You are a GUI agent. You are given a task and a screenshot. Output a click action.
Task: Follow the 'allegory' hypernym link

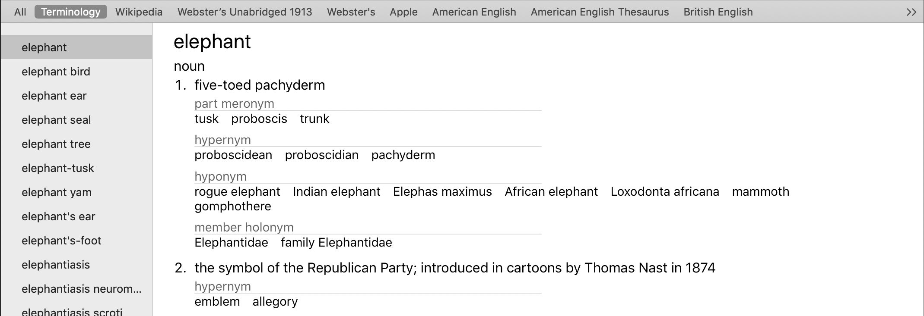(x=275, y=302)
